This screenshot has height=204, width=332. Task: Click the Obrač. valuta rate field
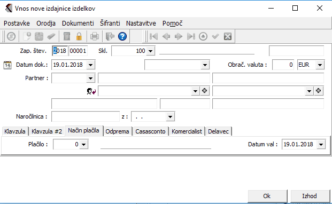coord(283,65)
